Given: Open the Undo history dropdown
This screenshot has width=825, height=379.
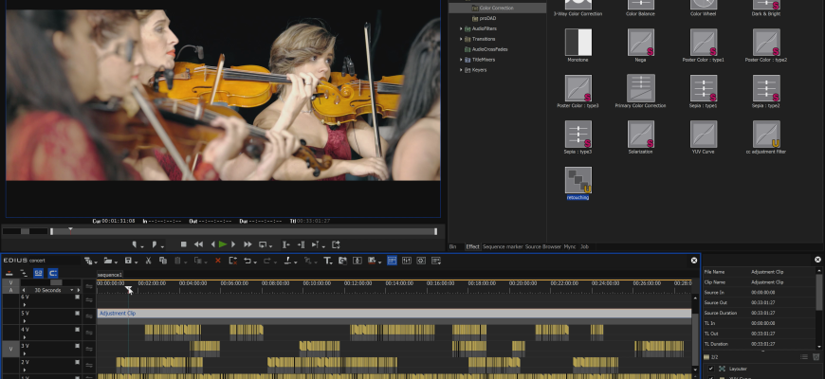Looking at the screenshot, I should (255, 262).
